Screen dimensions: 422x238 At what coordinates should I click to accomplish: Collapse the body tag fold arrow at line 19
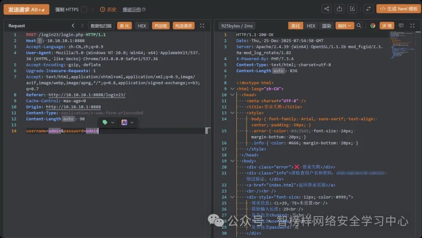pos(232,161)
